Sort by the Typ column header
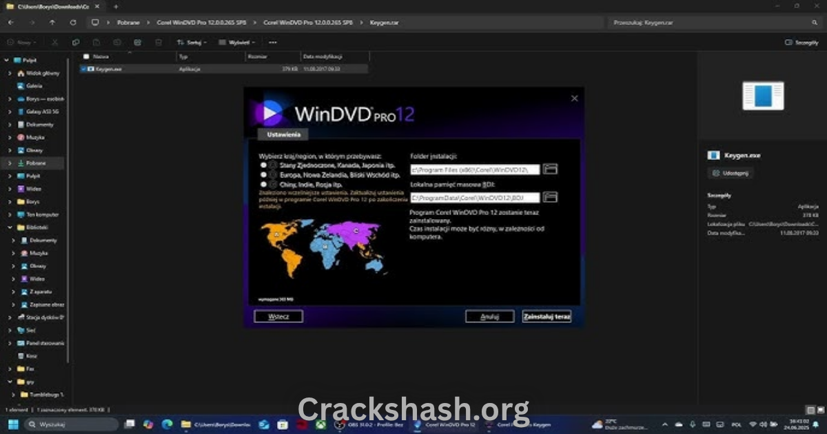Screen dimensions: 827x434 (x=183, y=56)
